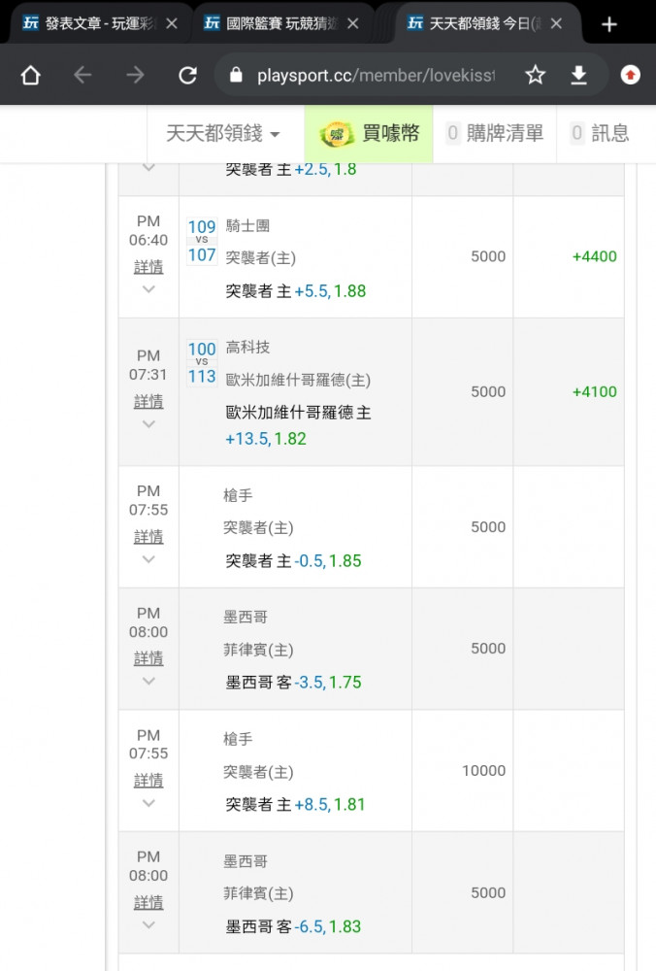Viewport: 656px width, 971px height.
Task: Reload the current page
Action: coord(188,76)
